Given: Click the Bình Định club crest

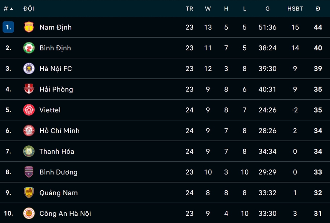Looking at the screenshot, I should (29, 48).
